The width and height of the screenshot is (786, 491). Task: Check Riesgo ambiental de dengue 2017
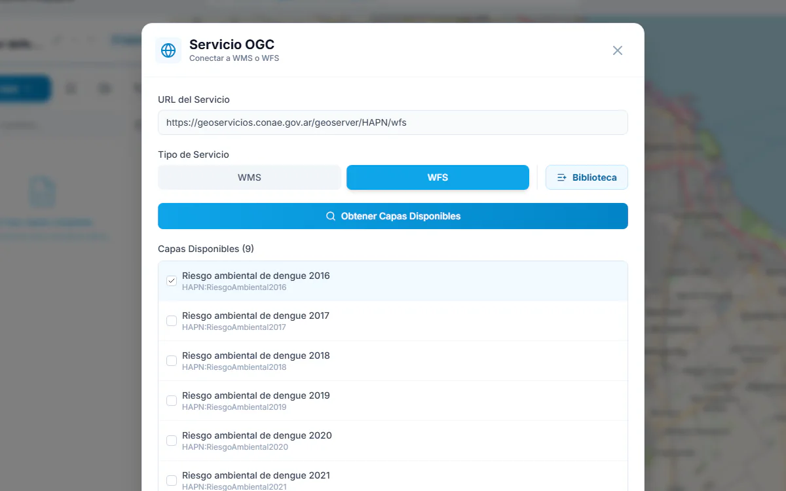click(x=172, y=321)
